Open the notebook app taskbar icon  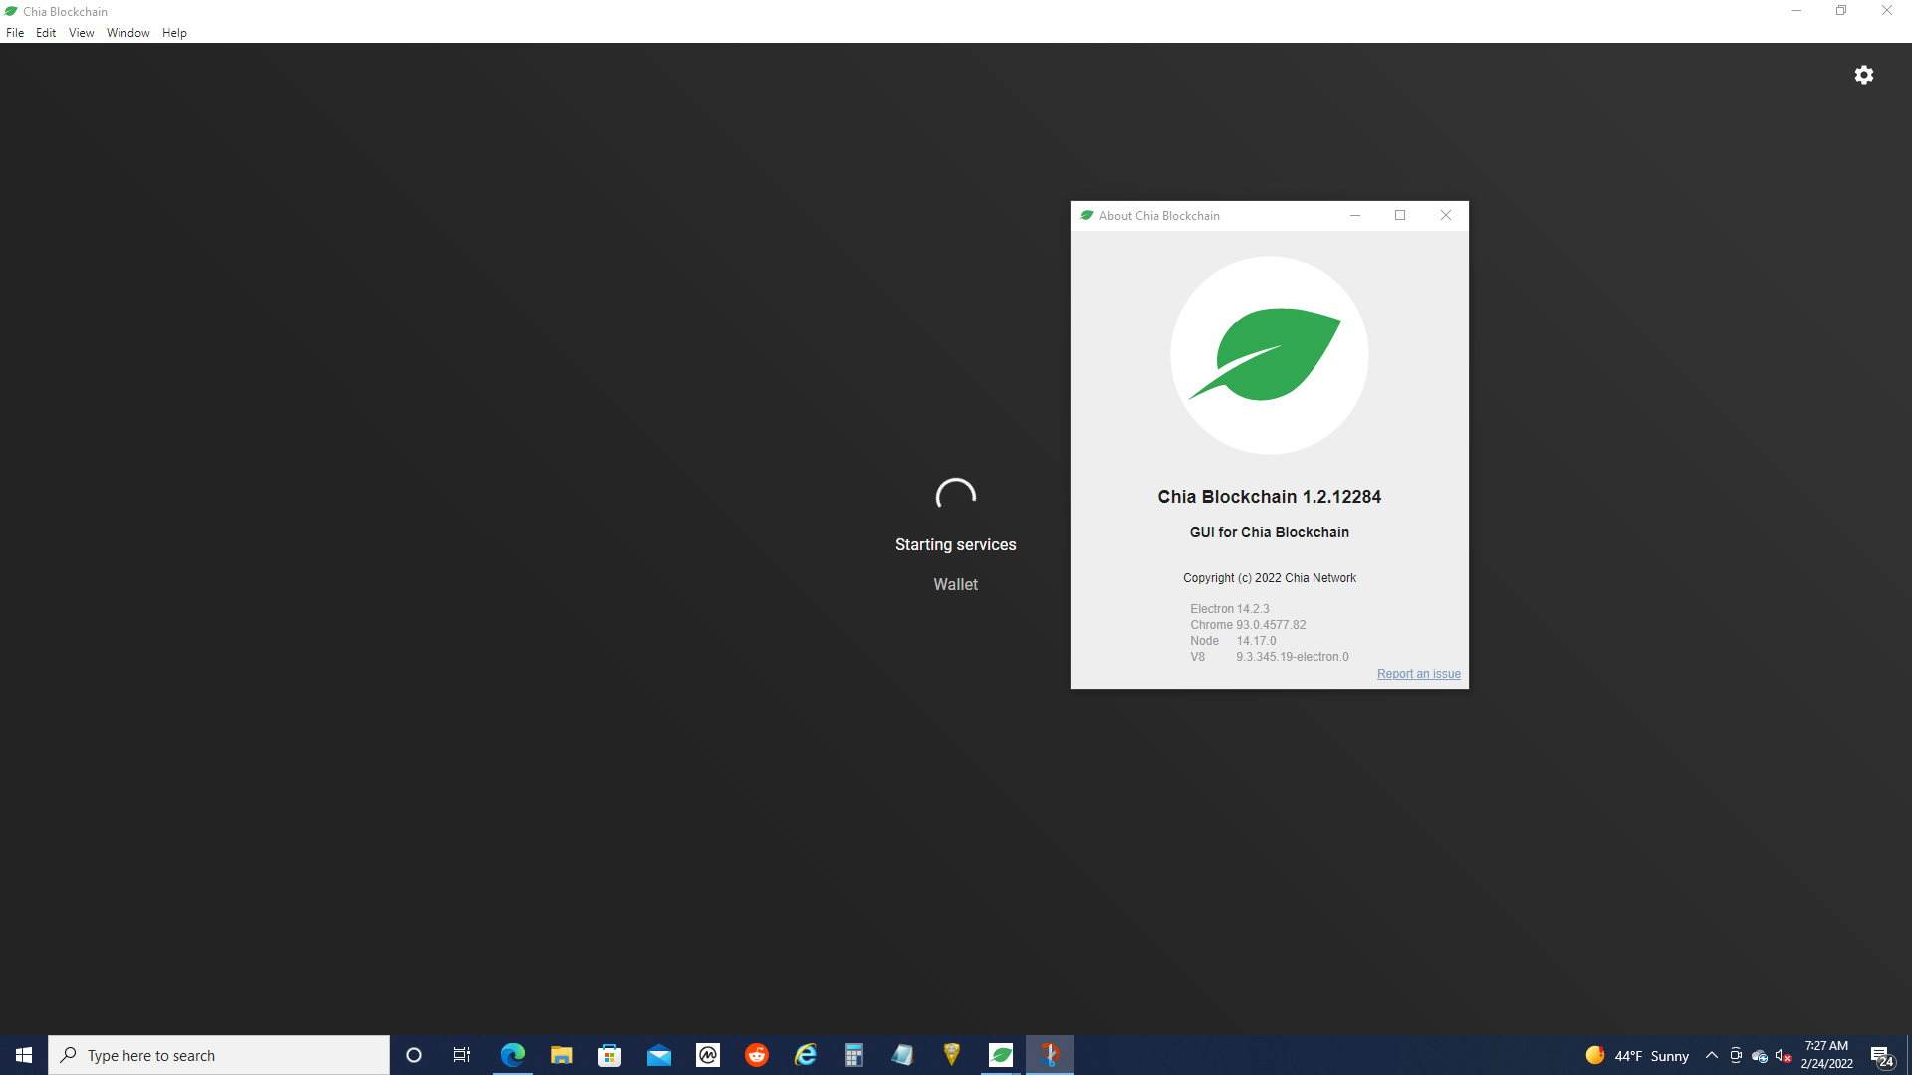902,1055
